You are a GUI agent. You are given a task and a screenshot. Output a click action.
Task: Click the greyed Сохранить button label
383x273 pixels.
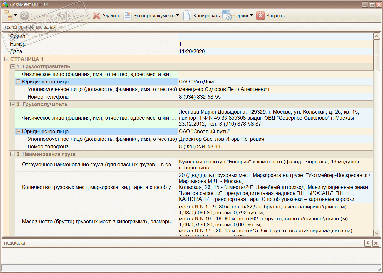[x=42, y=16]
